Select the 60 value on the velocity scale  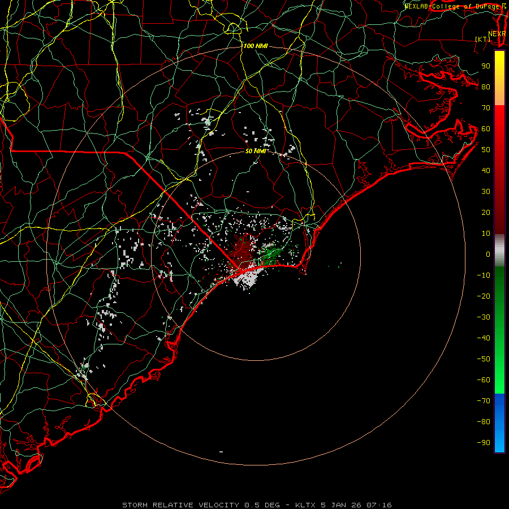coord(486,129)
